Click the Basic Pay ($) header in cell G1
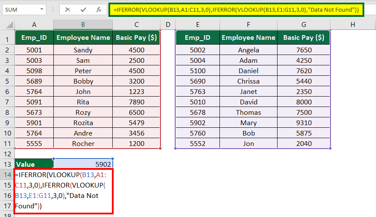The image size is (376, 217). pyautogui.click(x=304, y=38)
